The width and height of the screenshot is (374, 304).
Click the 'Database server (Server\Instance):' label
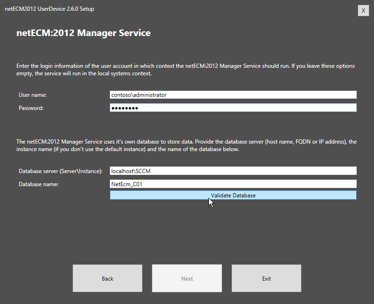tap(61, 171)
